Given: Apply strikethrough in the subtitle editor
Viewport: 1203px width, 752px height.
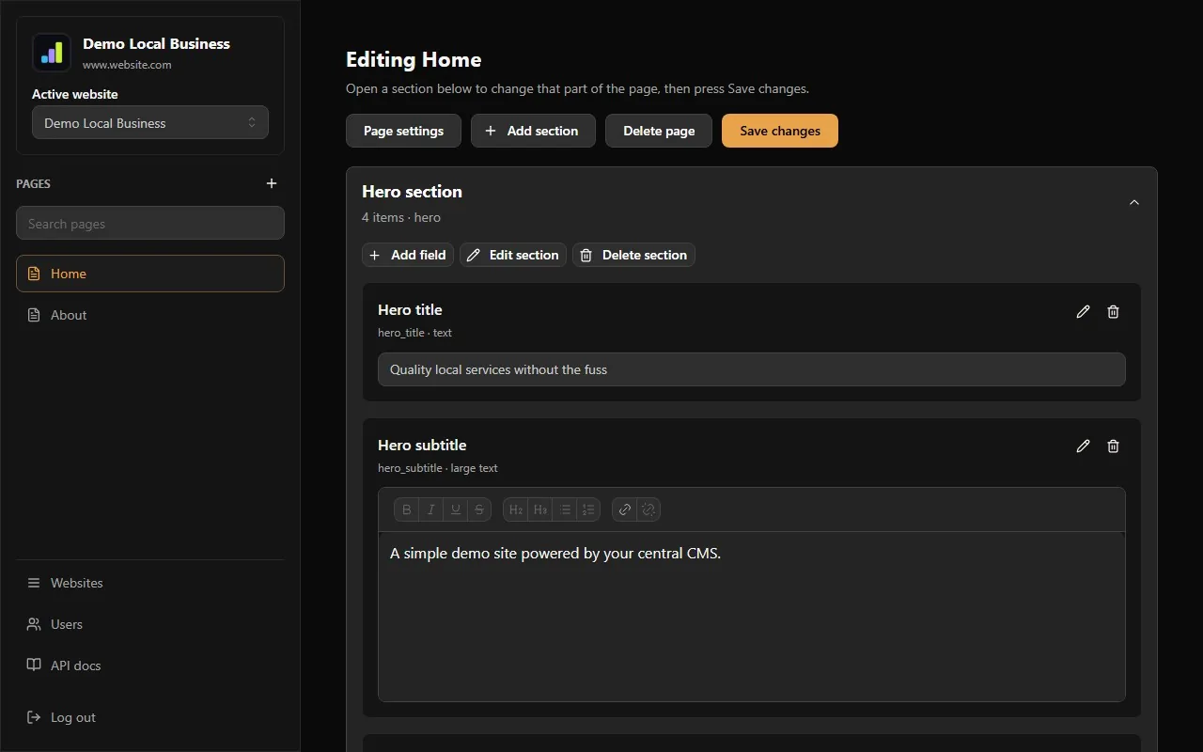Looking at the screenshot, I should [x=479, y=509].
